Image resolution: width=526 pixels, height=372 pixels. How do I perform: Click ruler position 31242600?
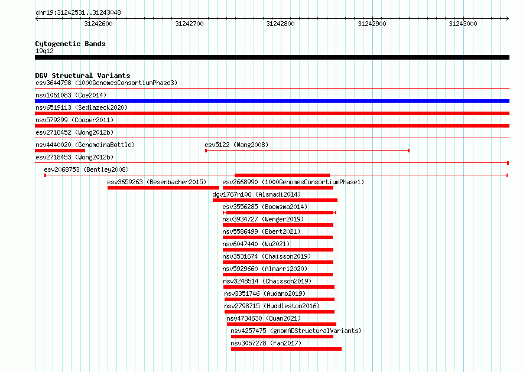click(98, 24)
